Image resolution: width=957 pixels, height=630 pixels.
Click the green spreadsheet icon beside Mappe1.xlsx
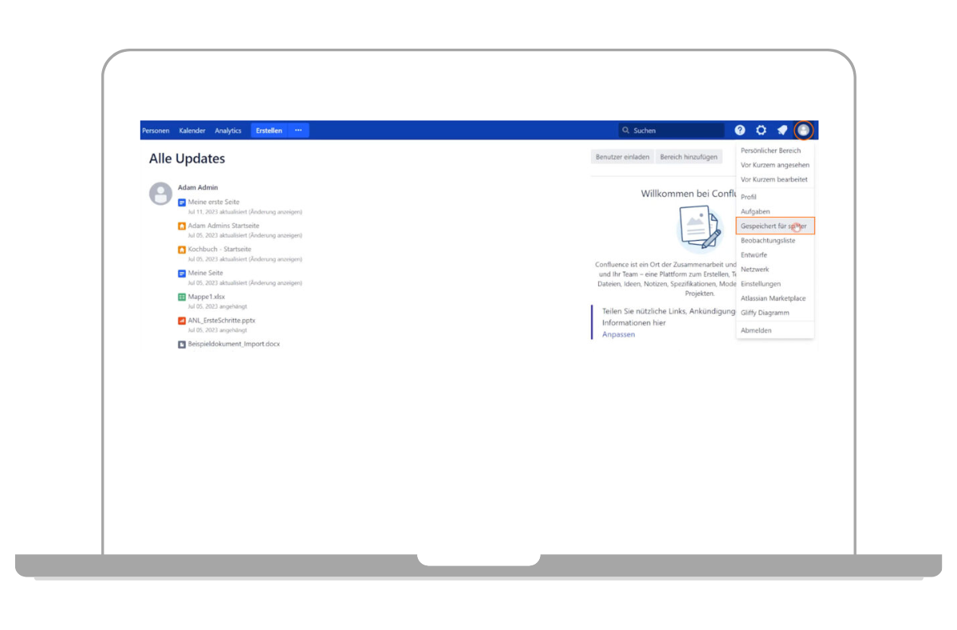pos(182,297)
